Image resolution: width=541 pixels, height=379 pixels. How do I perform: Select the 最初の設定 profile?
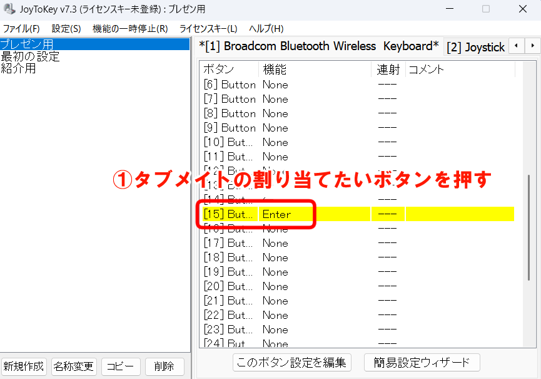(x=30, y=56)
